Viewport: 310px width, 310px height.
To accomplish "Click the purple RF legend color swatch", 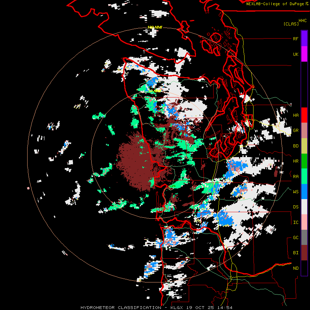I will pyautogui.click(x=304, y=39).
